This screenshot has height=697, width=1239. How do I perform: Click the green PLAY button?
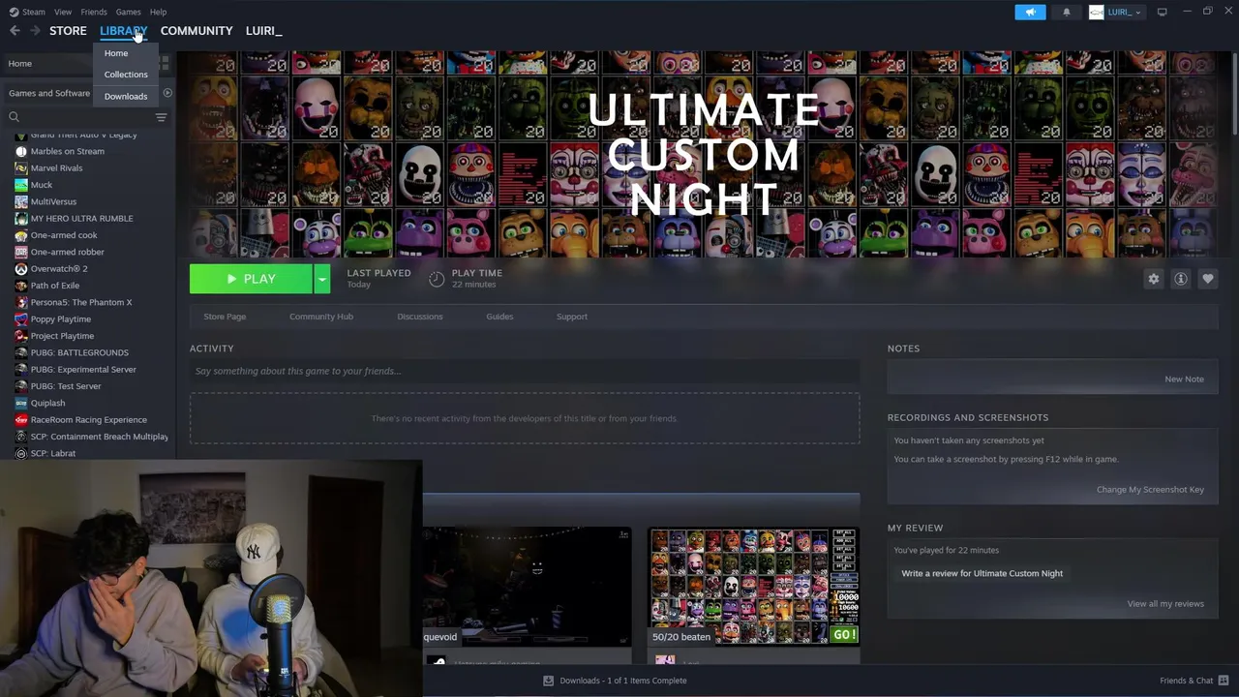click(x=251, y=279)
